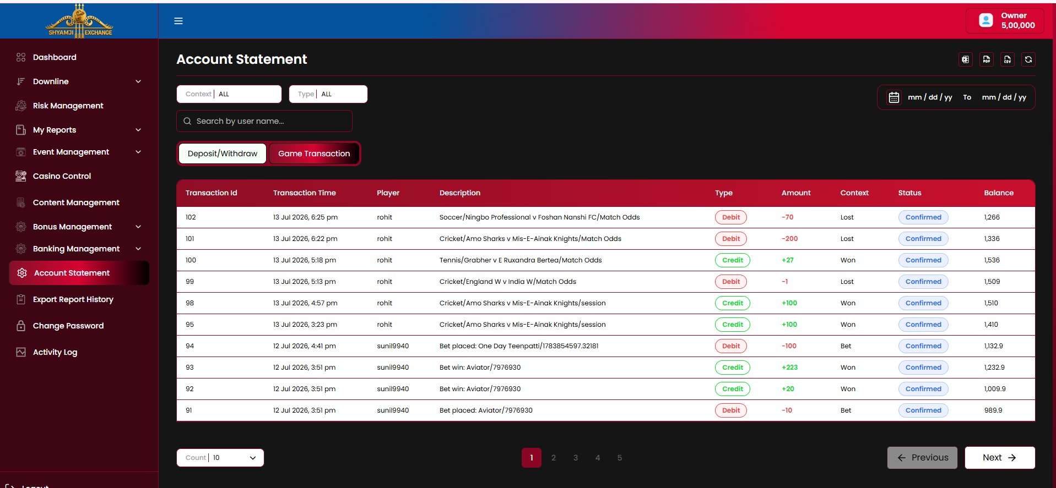
Task: Click the Risk Management sidebar icon
Action: [21, 106]
